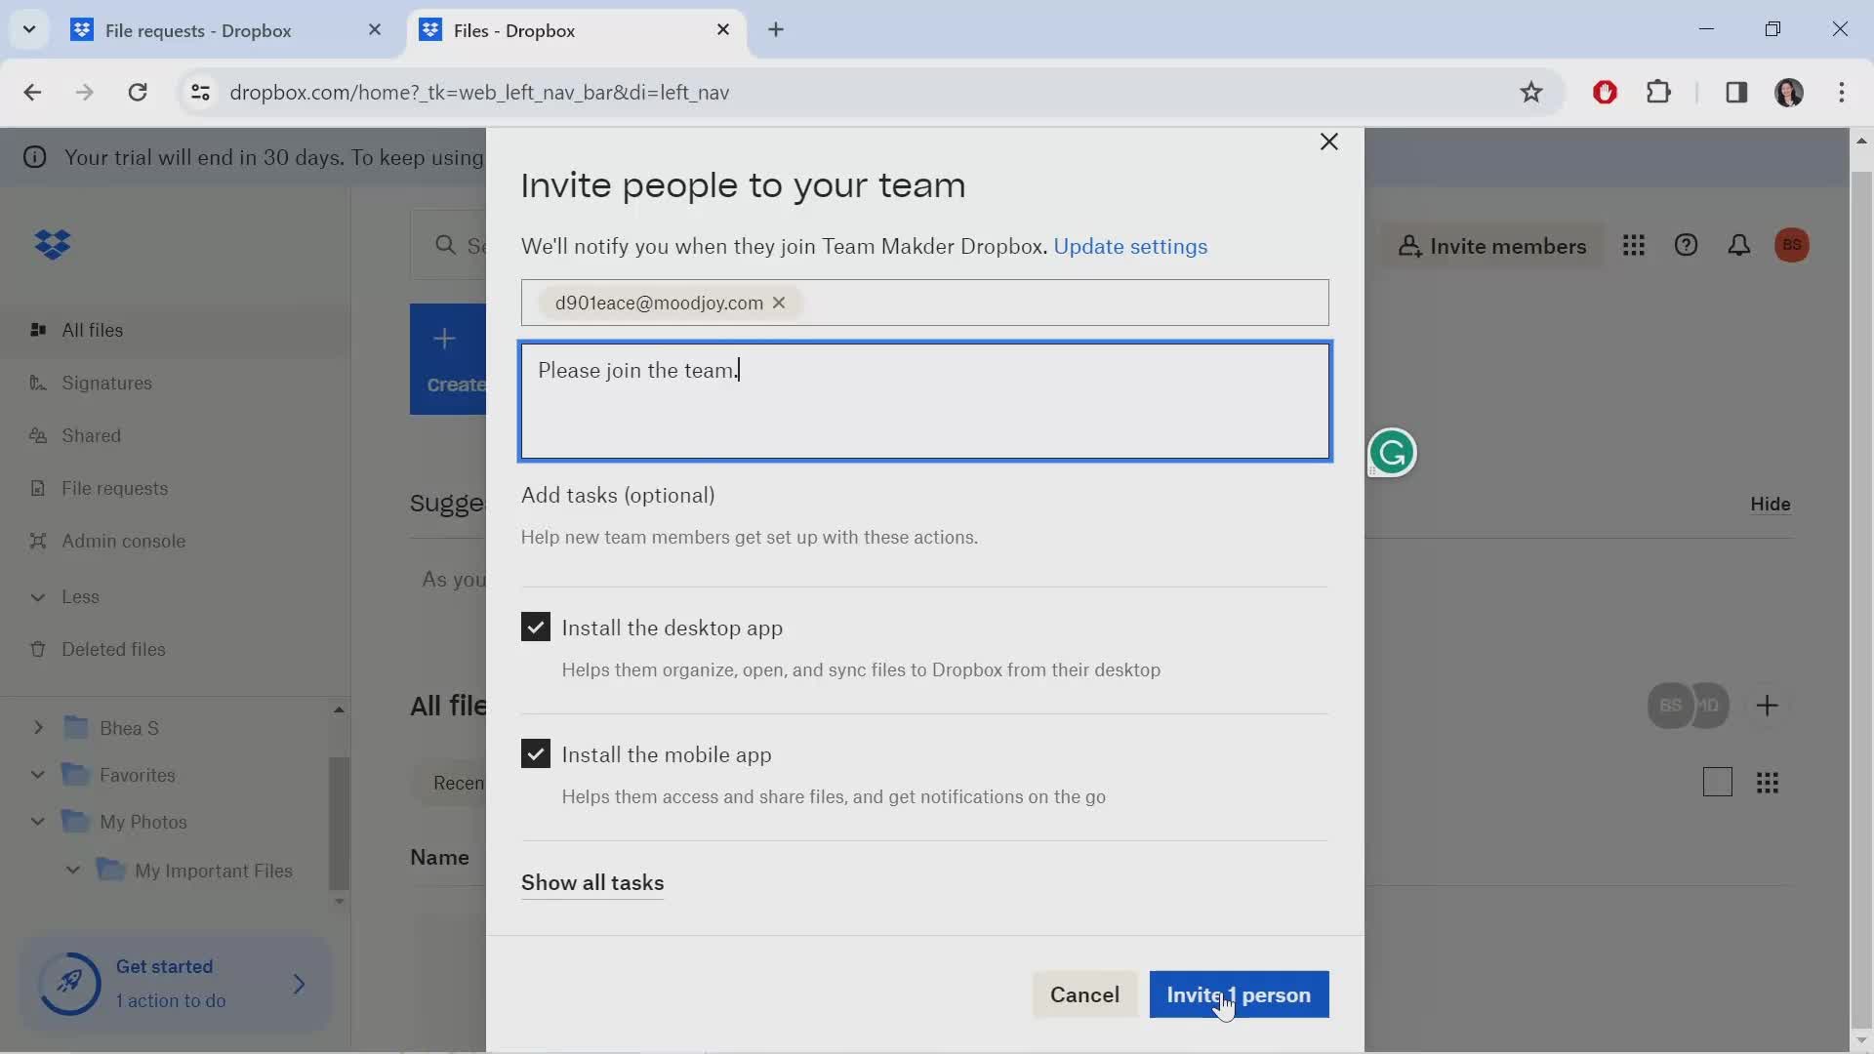
Task: Open Admin console in sidebar
Action: pos(124,541)
